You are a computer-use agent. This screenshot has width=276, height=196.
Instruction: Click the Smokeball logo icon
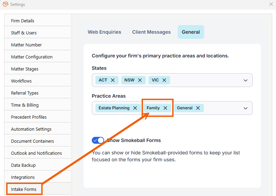pyautogui.click(x=5, y=4)
